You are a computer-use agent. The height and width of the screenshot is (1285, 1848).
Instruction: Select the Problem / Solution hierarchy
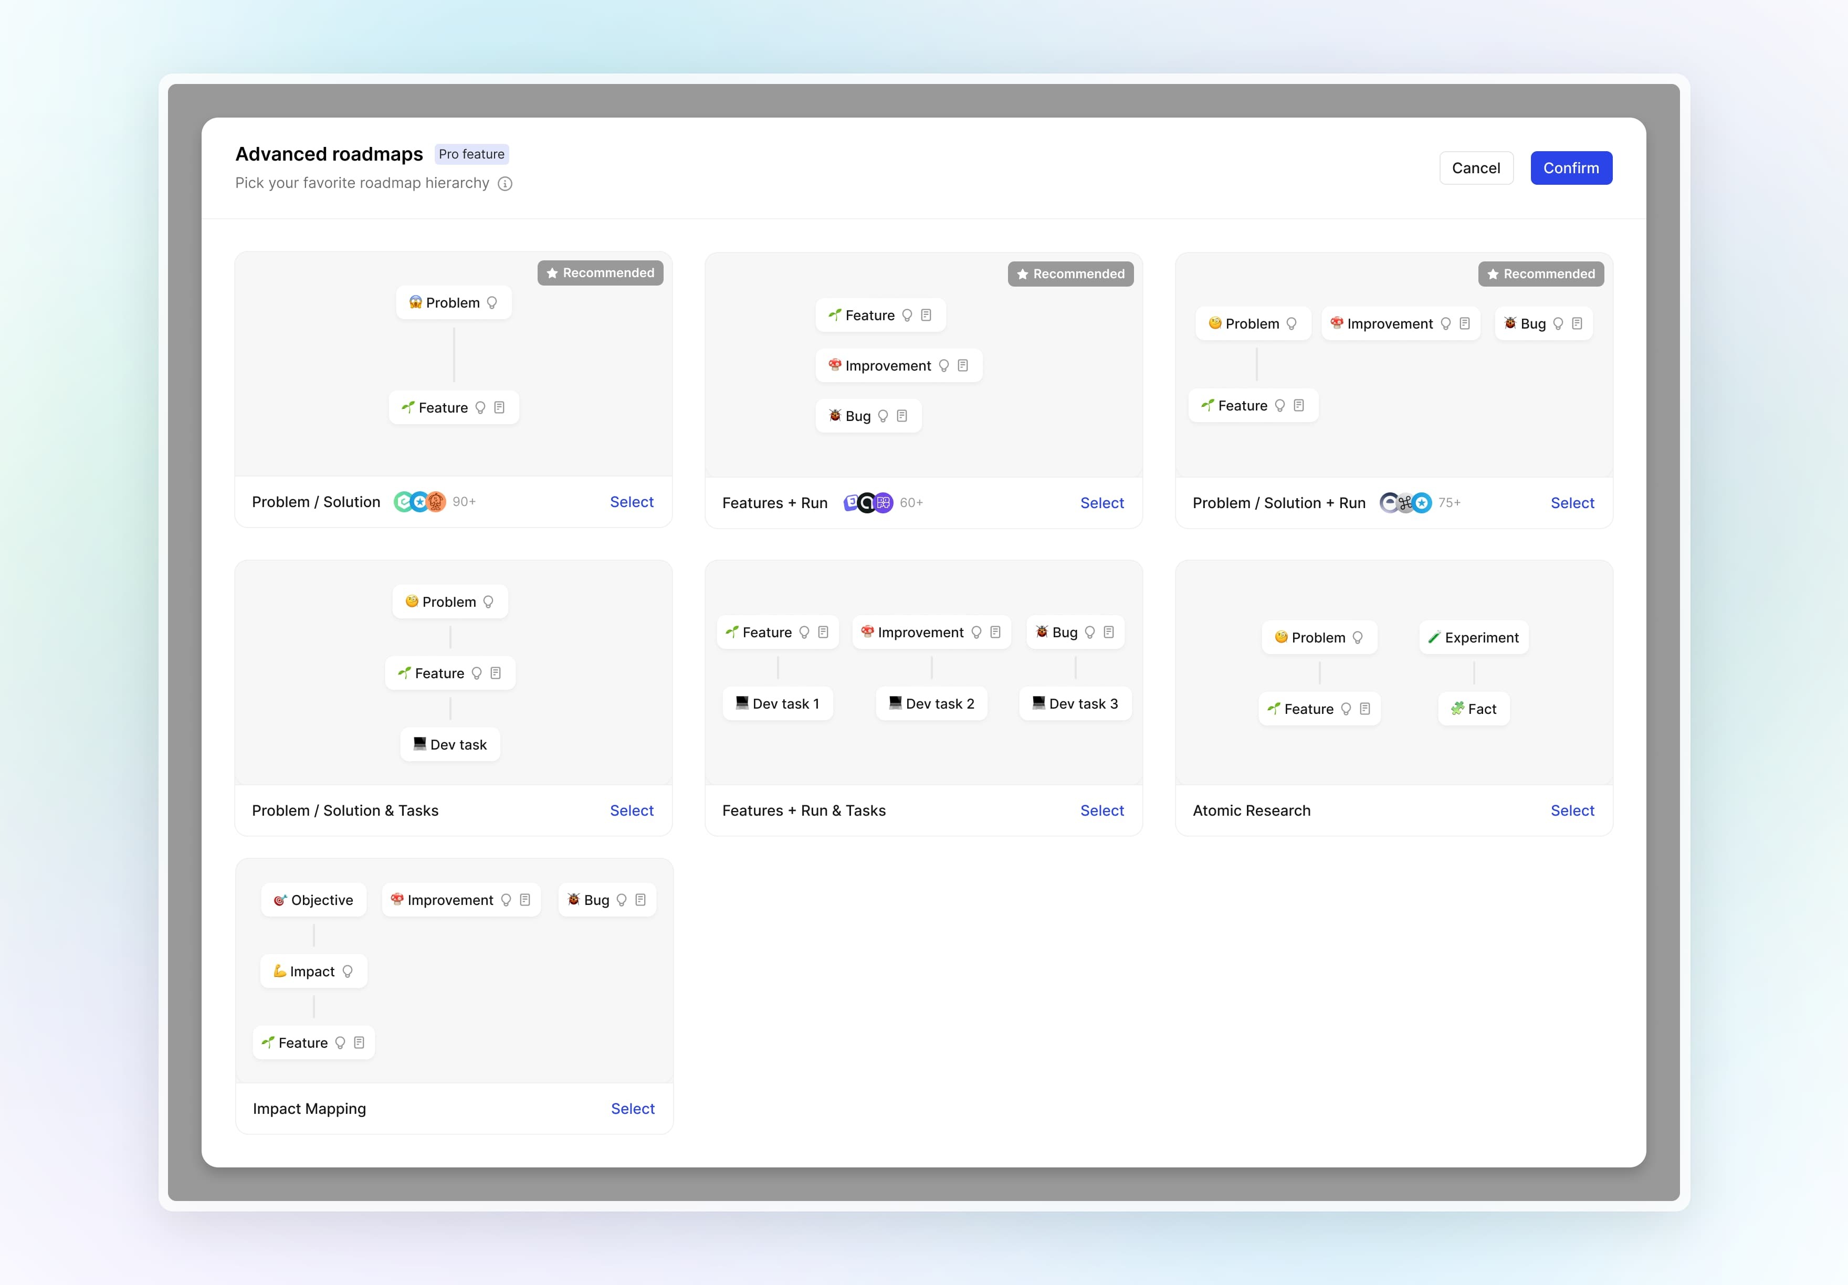tap(631, 502)
